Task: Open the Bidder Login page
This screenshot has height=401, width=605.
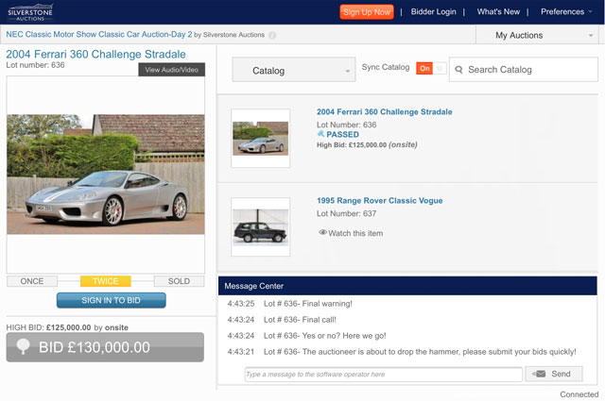Action: [x=433, y=12]
